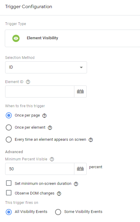Click help icon beside Once per page

tap(45, 116)
